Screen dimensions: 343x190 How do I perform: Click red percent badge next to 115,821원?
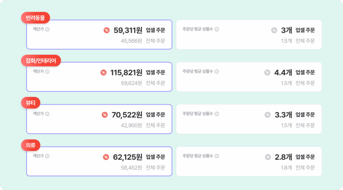[x=104, y=72]
